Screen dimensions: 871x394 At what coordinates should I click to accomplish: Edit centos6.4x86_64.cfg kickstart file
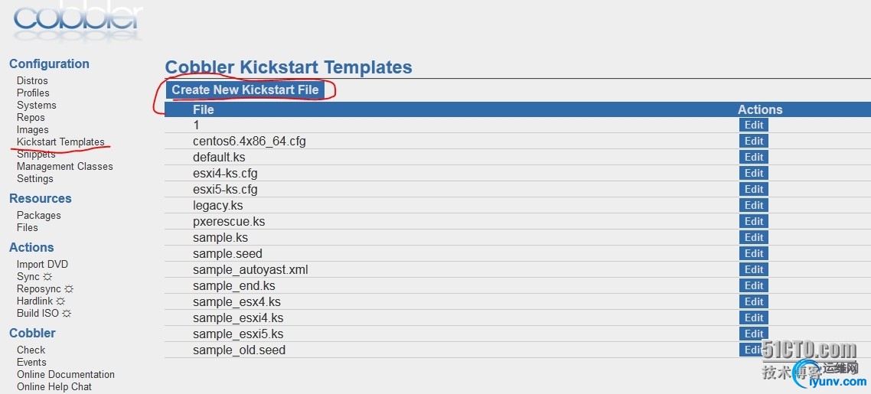coord(753,141)
